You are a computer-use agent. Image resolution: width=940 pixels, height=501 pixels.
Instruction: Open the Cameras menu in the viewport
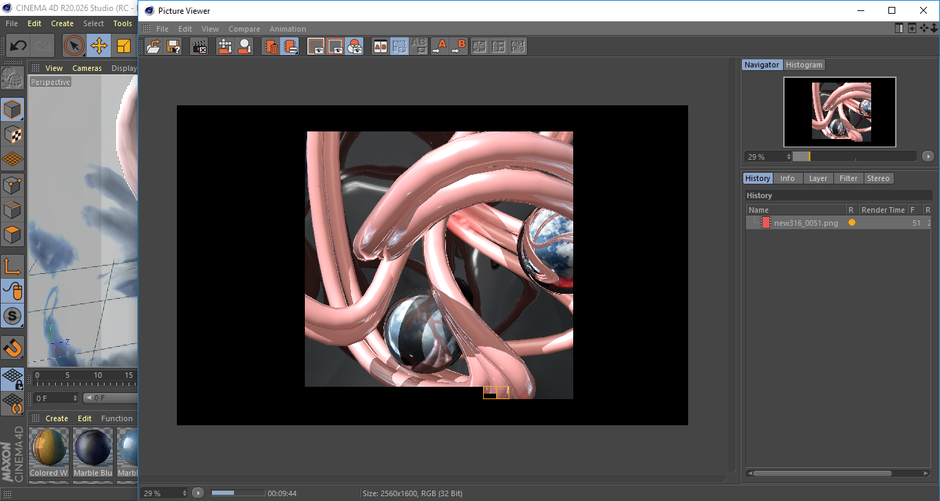[x=87, y=68]
